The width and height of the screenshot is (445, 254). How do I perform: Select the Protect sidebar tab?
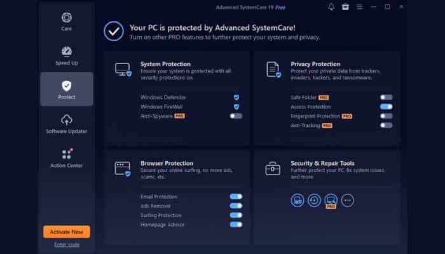tap(66, 89)
